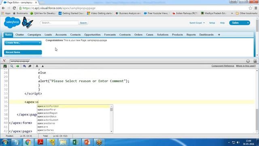Click the round minimize editor icon
This screenshot has height=146, width=259.
point(248,61)
